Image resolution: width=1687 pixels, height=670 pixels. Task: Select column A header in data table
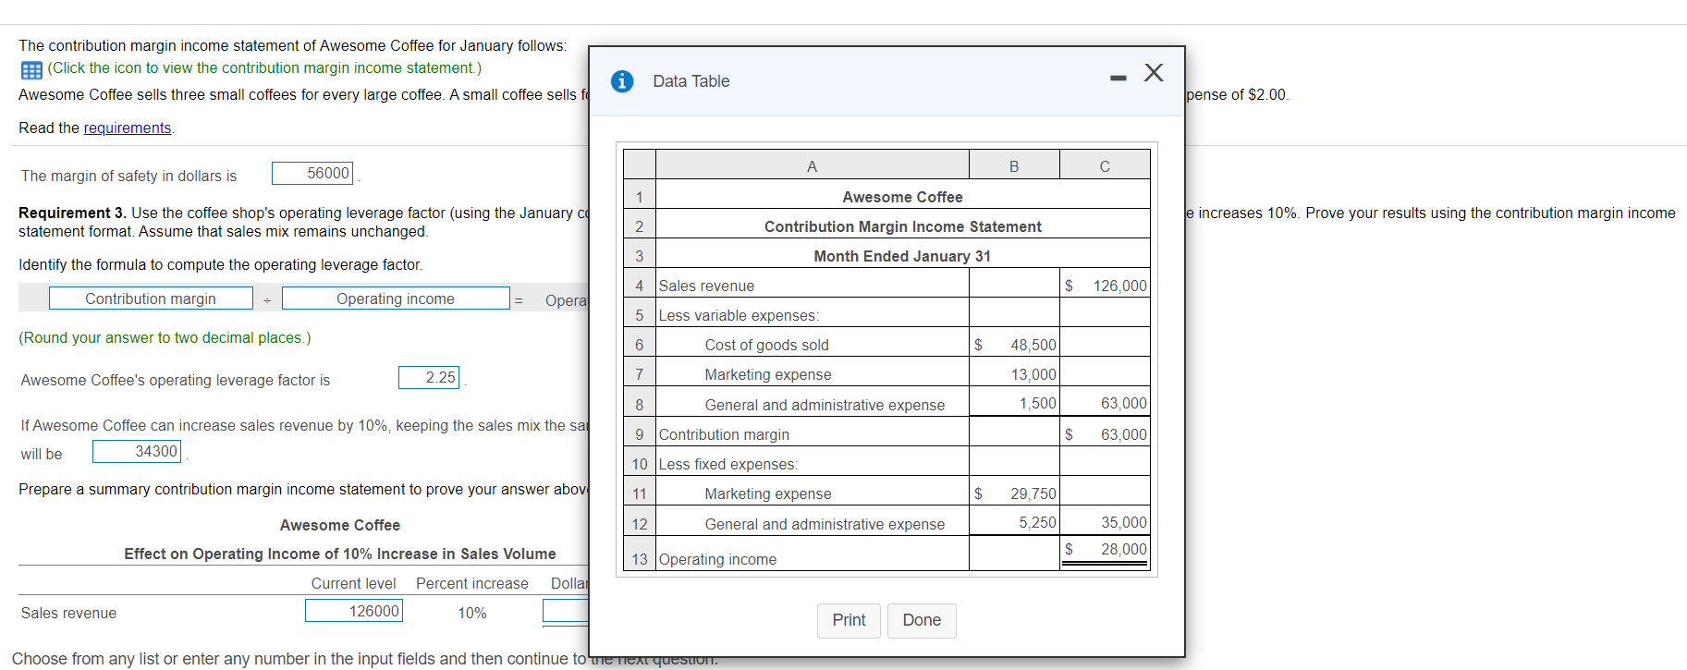(x=812, y=166)
